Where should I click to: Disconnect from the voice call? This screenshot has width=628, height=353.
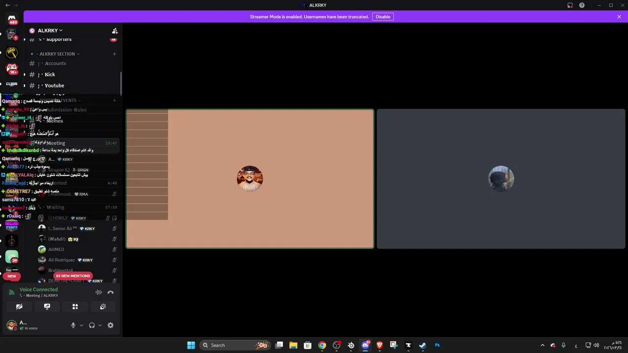[x=110, y=292]
